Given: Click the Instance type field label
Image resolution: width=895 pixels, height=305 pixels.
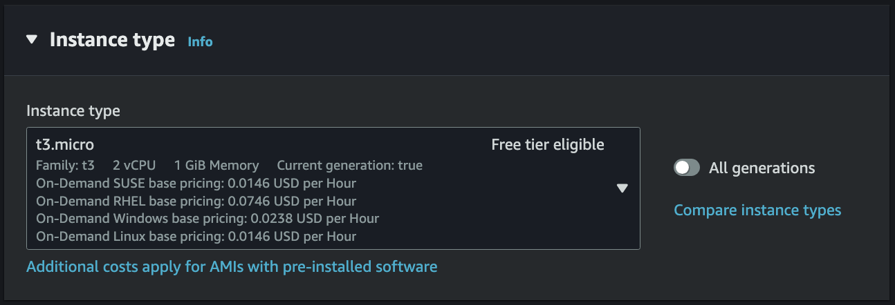Looking at the screenshot, I should pyautogui.click(x=73, y=110).
